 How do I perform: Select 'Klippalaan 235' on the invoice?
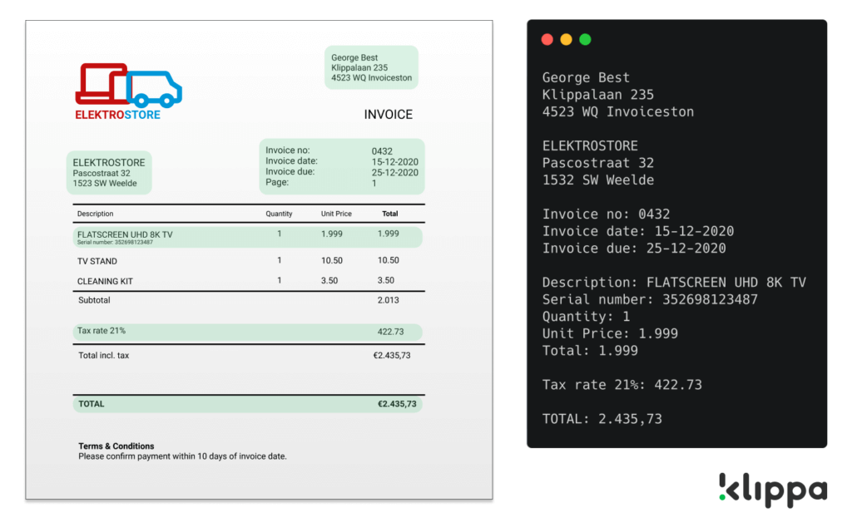359,68
